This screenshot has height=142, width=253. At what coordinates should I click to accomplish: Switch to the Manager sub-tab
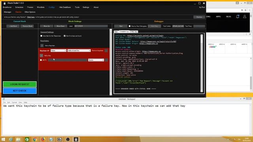[x=8, y=12]
